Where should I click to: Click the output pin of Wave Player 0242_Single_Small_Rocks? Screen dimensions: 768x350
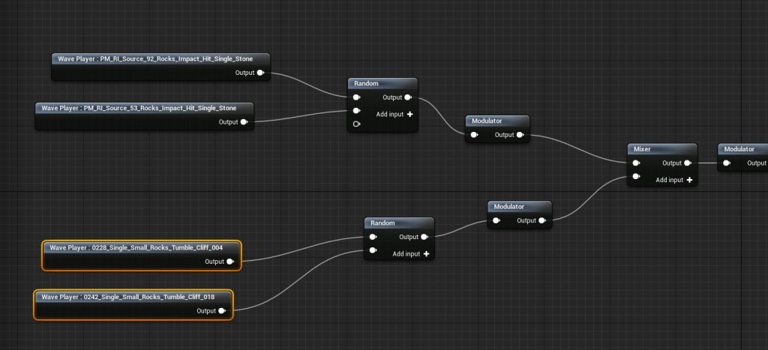pos(222,311)
